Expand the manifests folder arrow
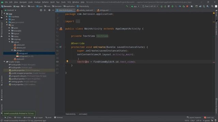The image size is (218, 122). pyautogui.click(x=7, y=17)
